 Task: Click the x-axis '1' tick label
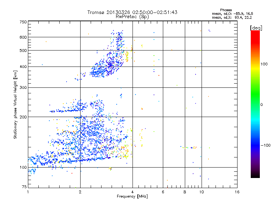(x=28, y=192)
